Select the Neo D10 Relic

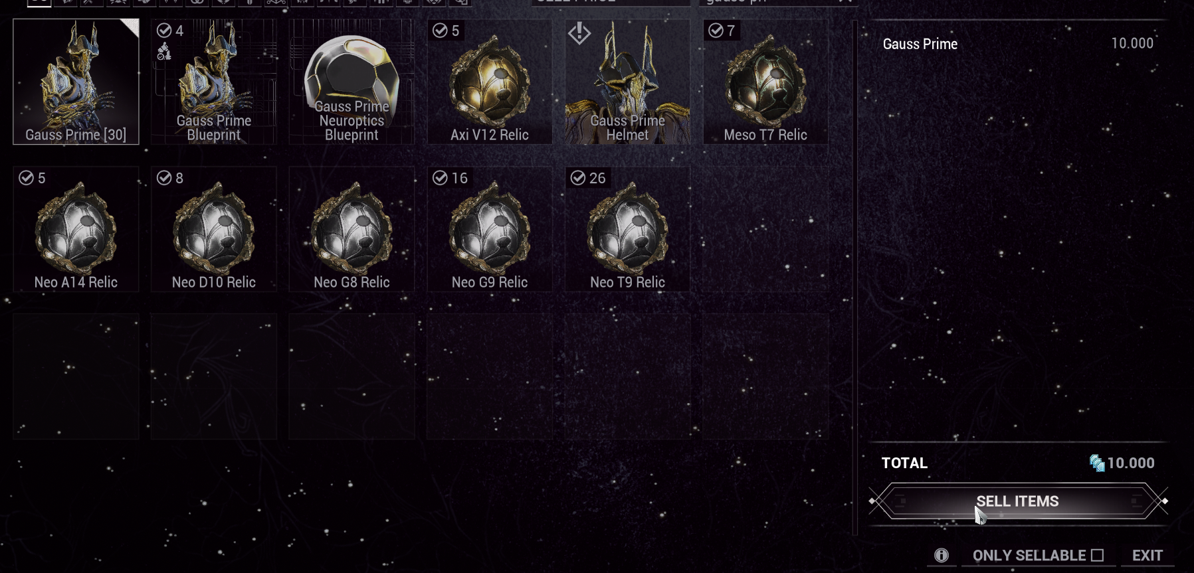[213, 229]
